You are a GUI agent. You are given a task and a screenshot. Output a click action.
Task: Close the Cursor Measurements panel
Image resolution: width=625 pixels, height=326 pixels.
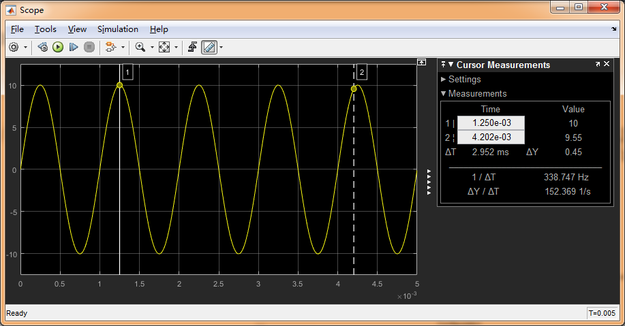point(608,65)
